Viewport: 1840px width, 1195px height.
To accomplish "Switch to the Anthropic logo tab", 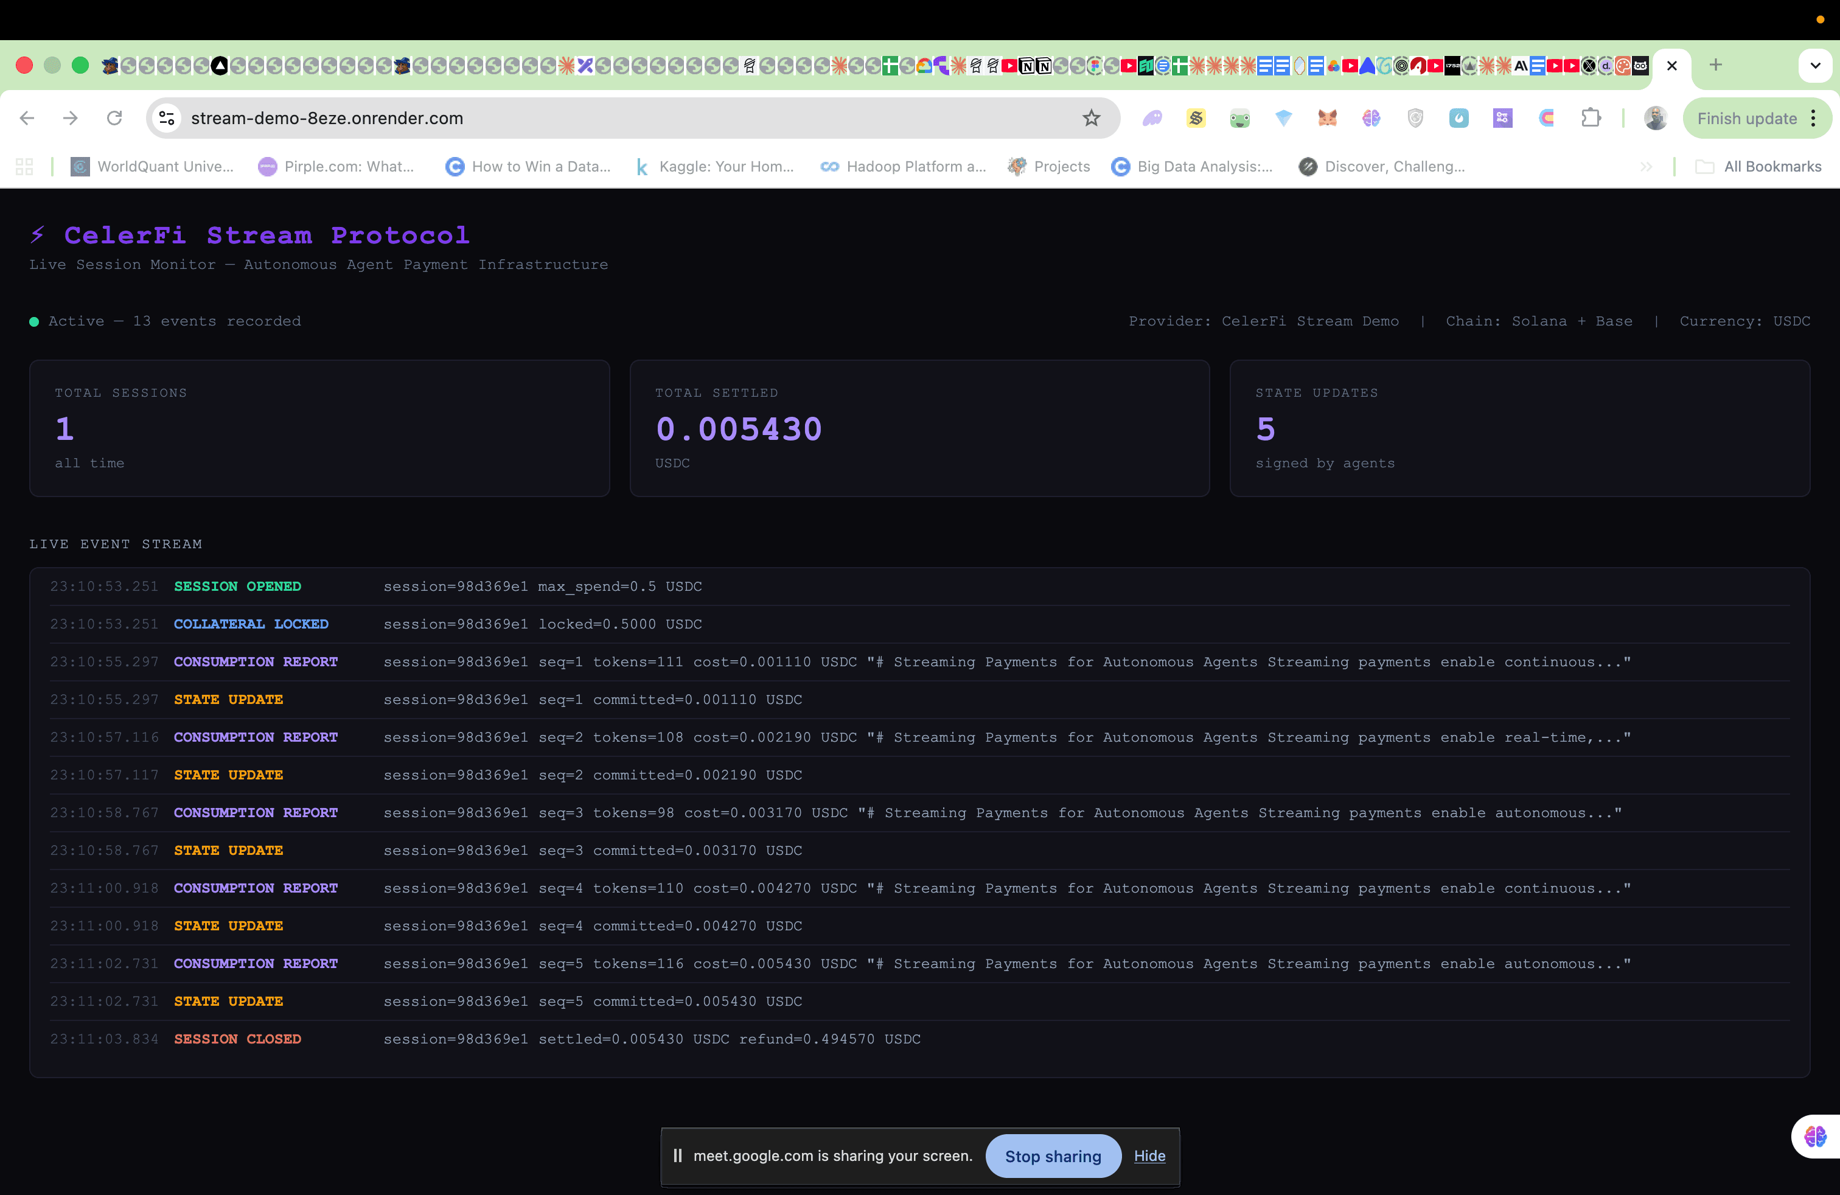I will point(1521,66).
